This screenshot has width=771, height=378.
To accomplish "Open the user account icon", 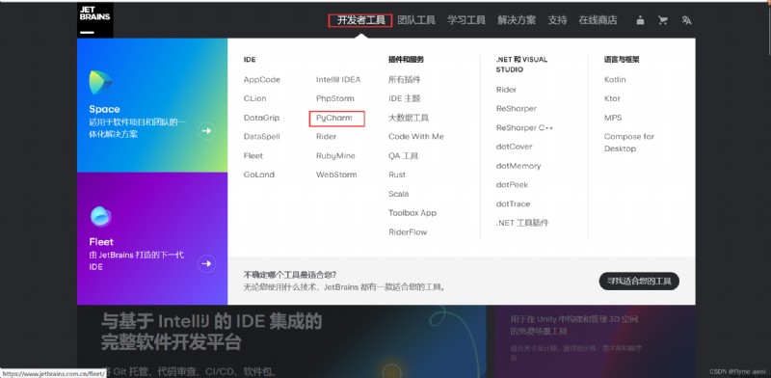I will click(x=640, y=20).
